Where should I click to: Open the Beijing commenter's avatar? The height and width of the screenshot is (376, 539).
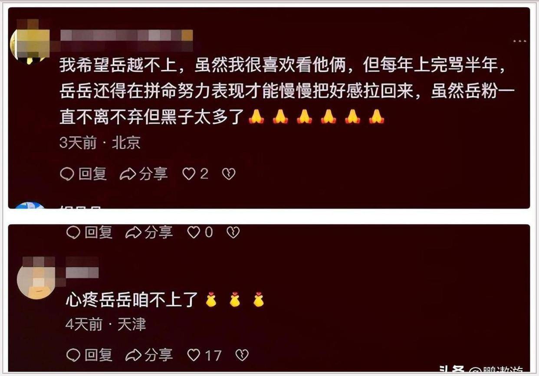[x=29, y=43]
